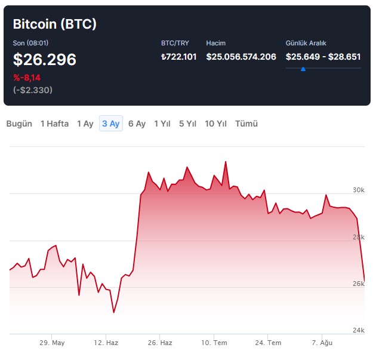Open the 10 Yıl chart range
Screen dimensions: 373x360
[215, 124]
